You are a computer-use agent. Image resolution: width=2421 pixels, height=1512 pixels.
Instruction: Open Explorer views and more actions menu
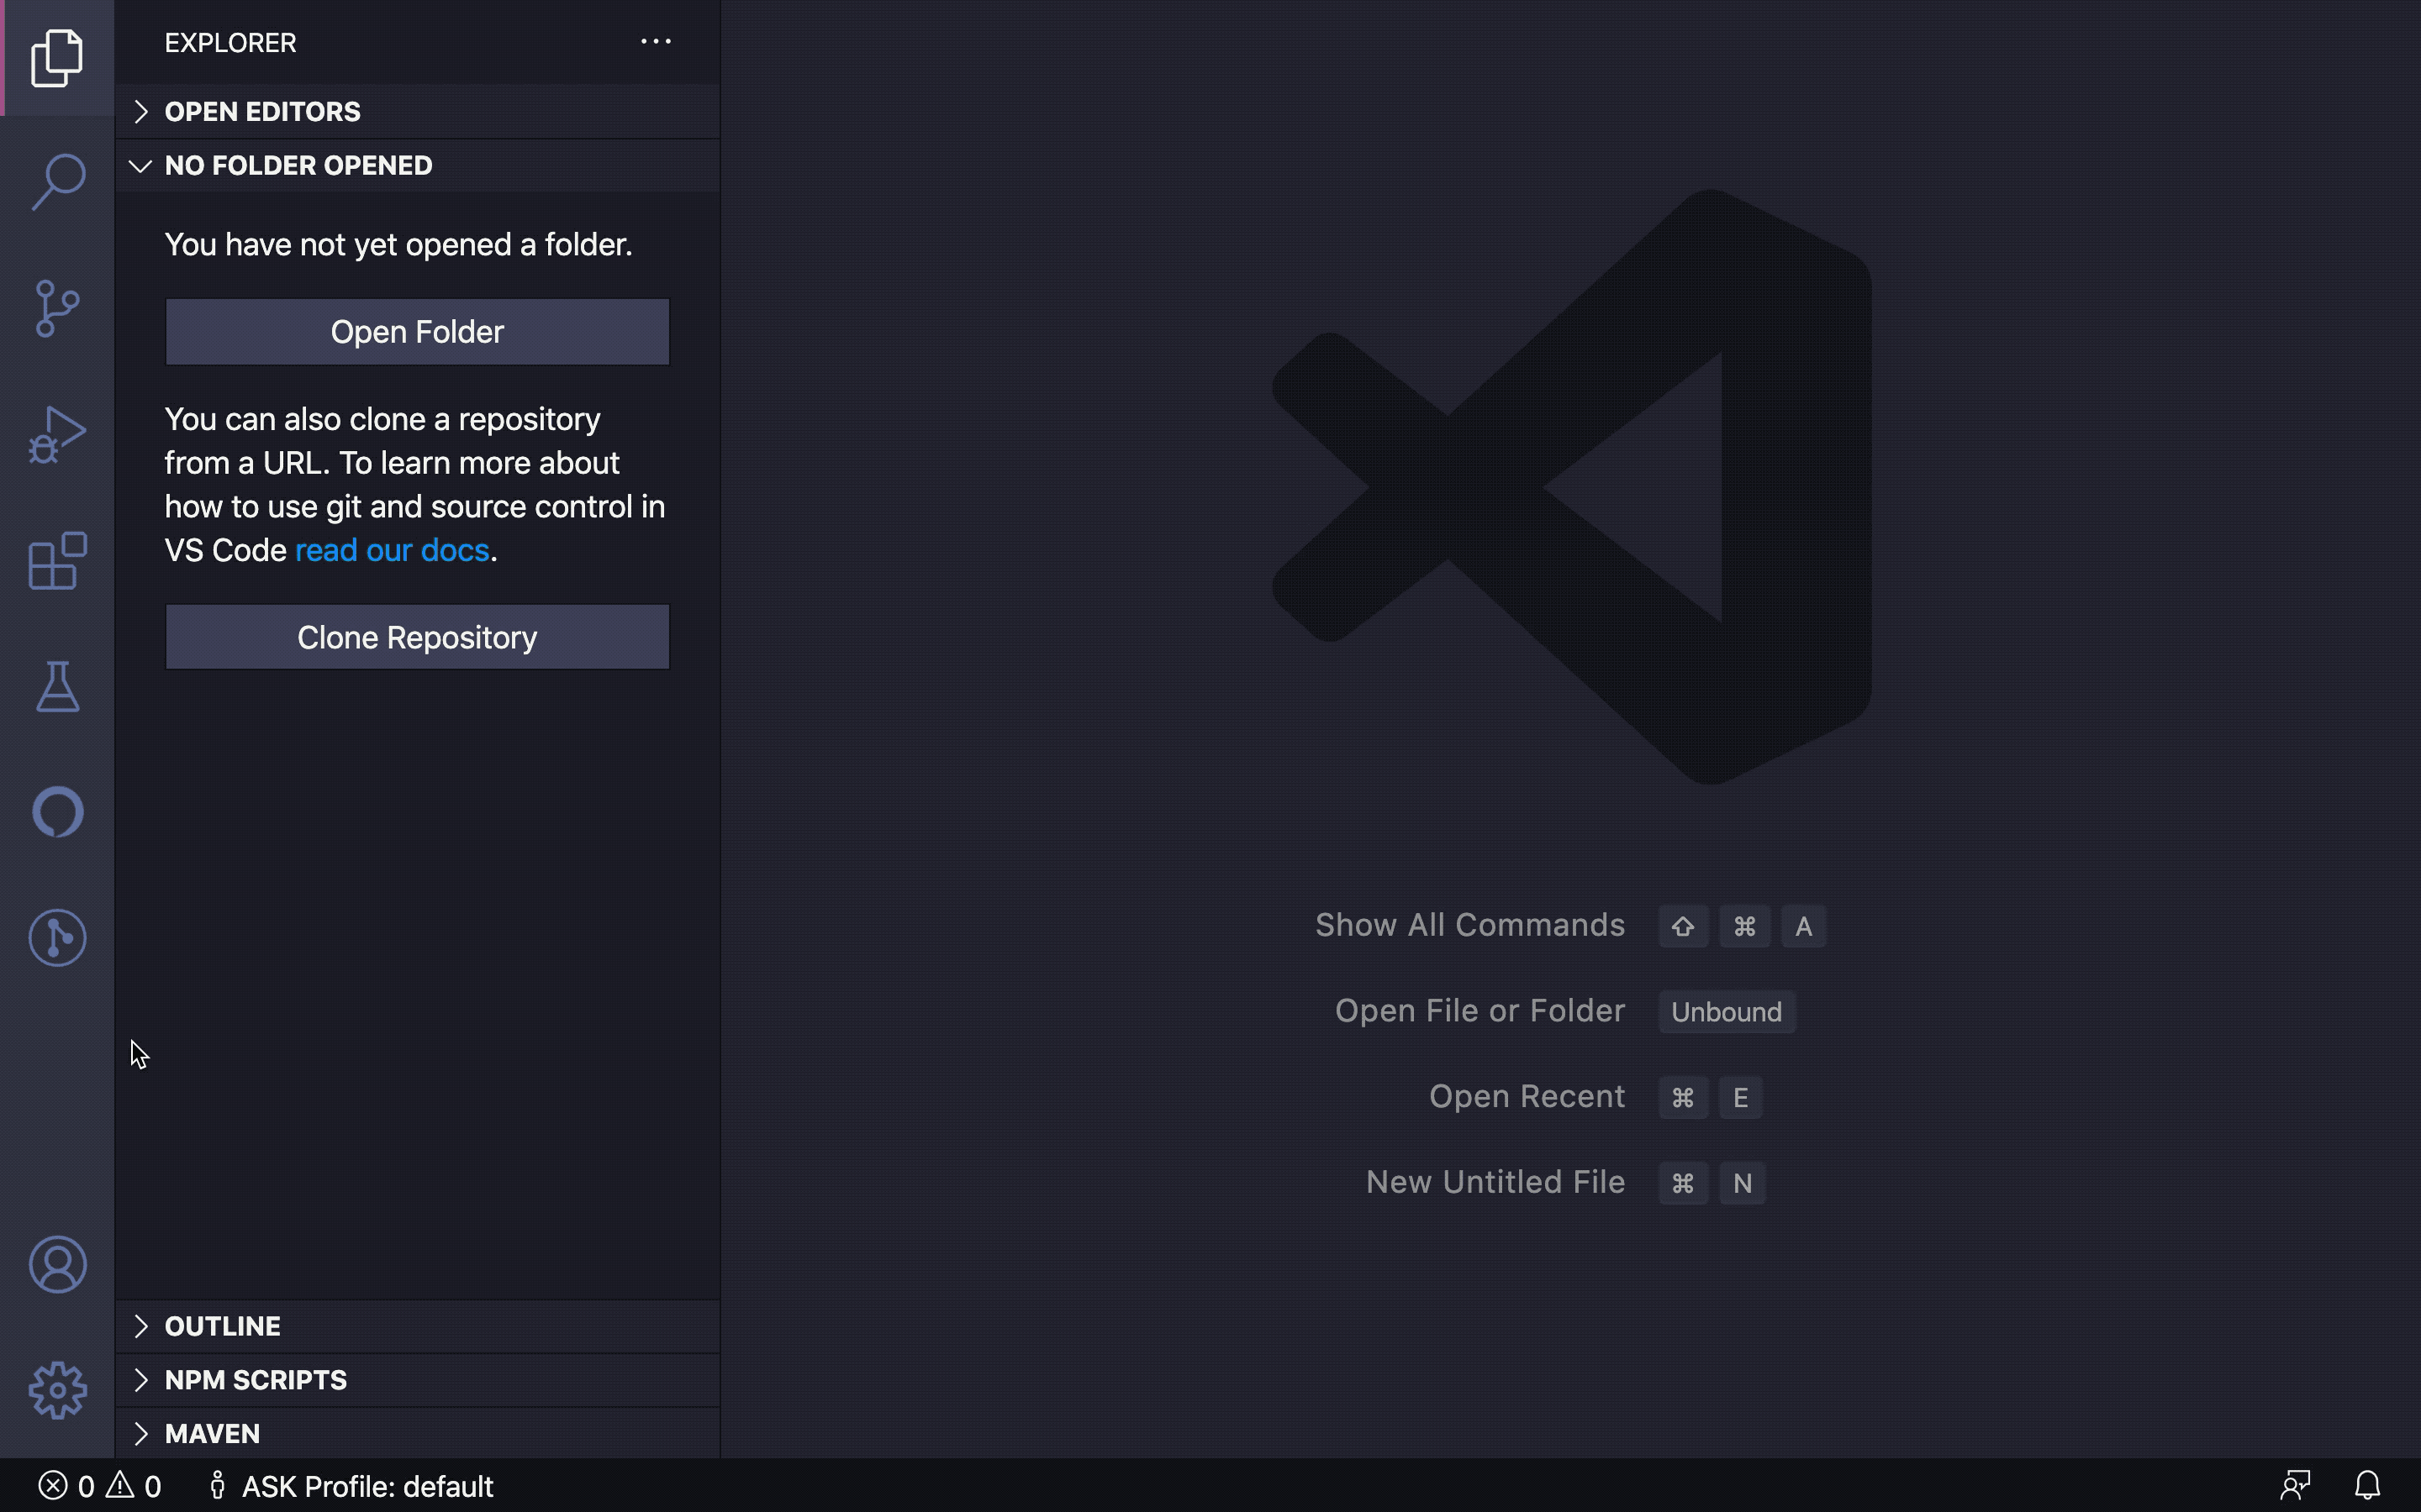(656, 42)
